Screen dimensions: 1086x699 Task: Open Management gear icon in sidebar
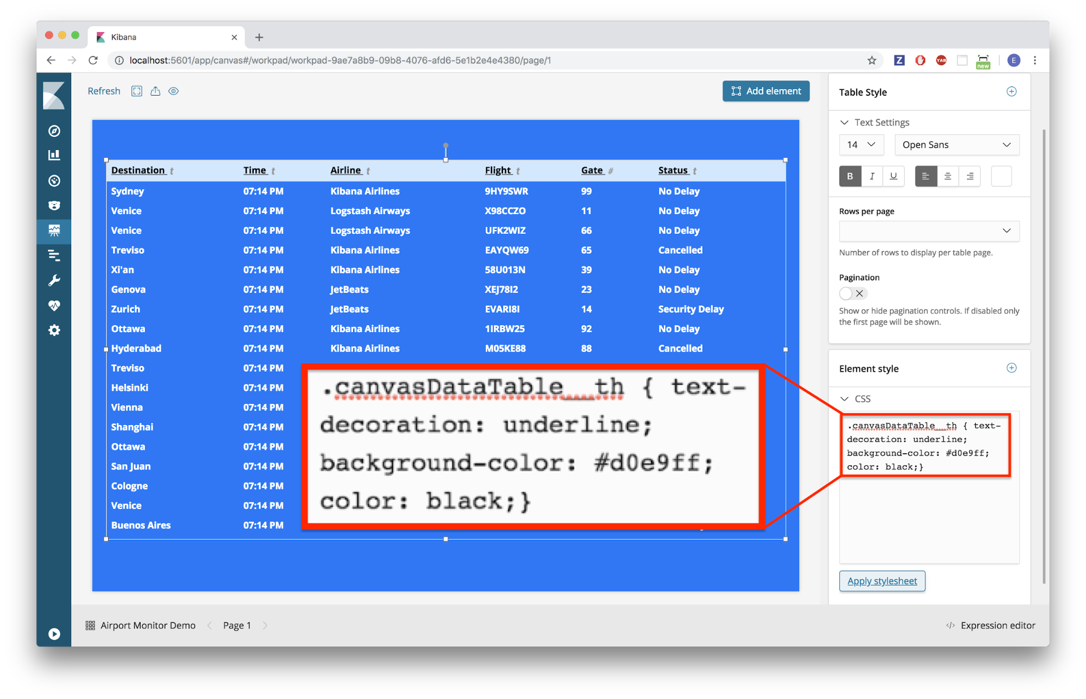click(54, 330)
